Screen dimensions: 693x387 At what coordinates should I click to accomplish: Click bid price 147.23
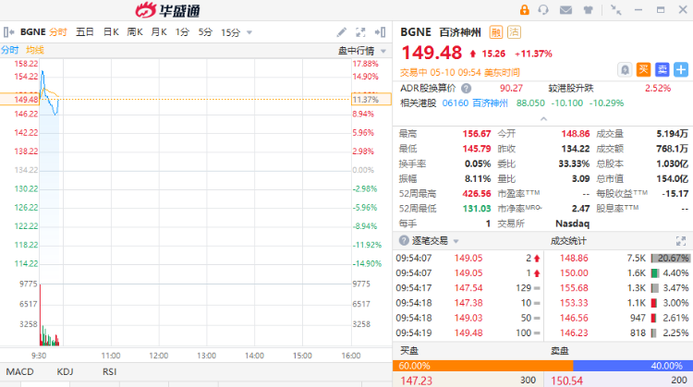[x=417, y=381]
